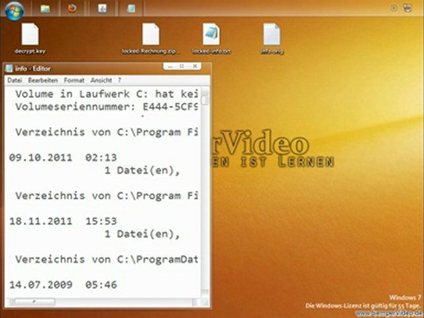Open the Ansicht menu

click(101, 80)
